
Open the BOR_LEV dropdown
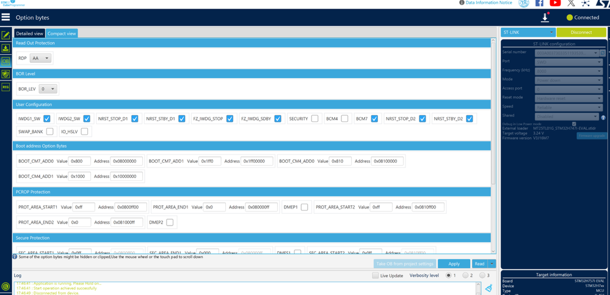point(48,89)
